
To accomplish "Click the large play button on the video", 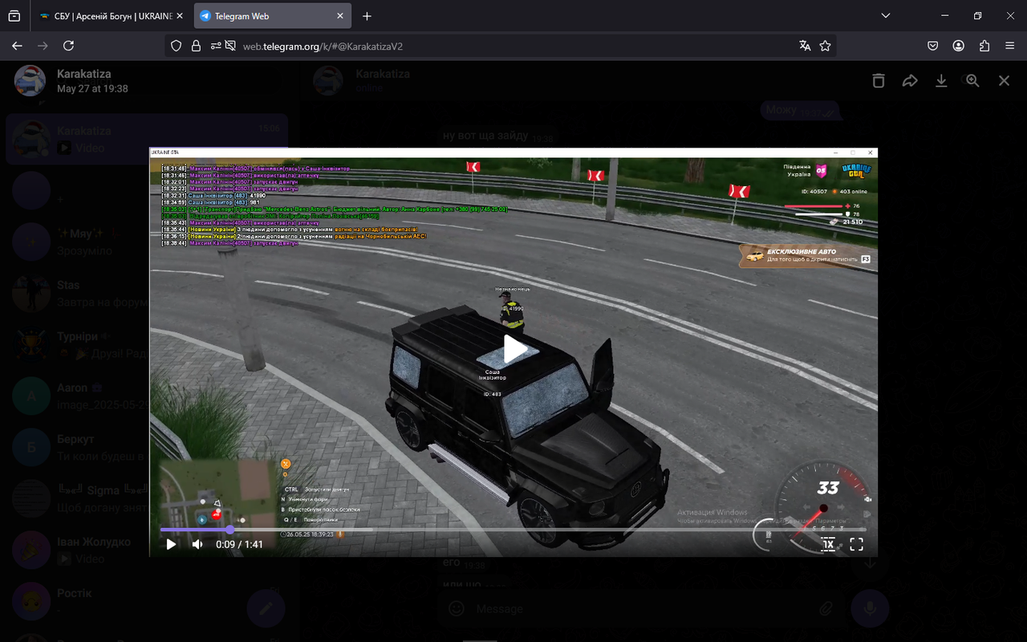I will pyautogui.click(x=514, y=349).
